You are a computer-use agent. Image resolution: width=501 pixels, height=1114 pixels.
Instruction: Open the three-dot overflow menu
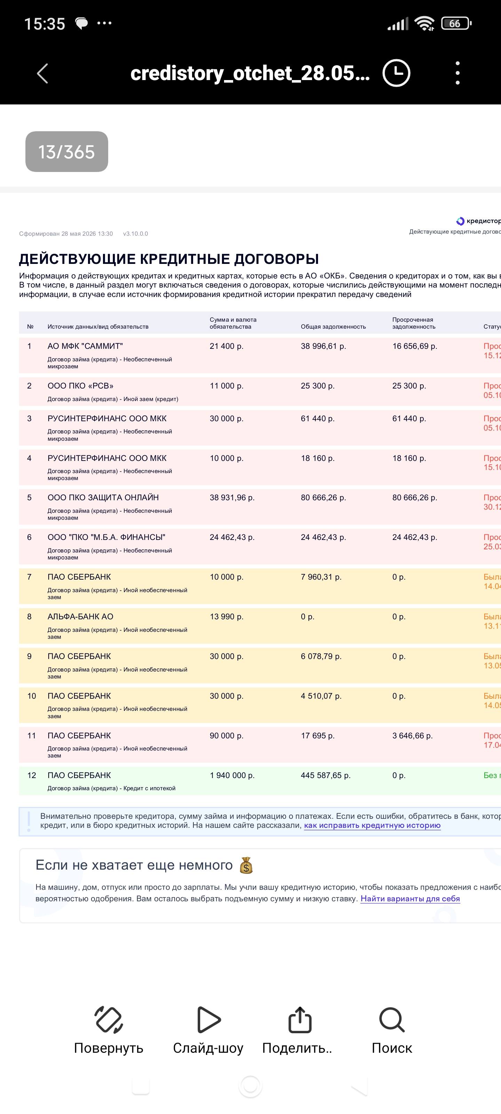point(458,73)
